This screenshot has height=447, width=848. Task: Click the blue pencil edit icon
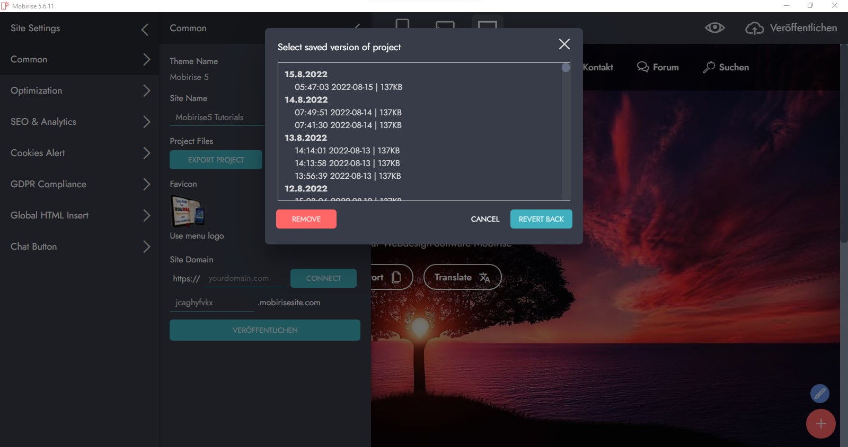click(819, 394)
